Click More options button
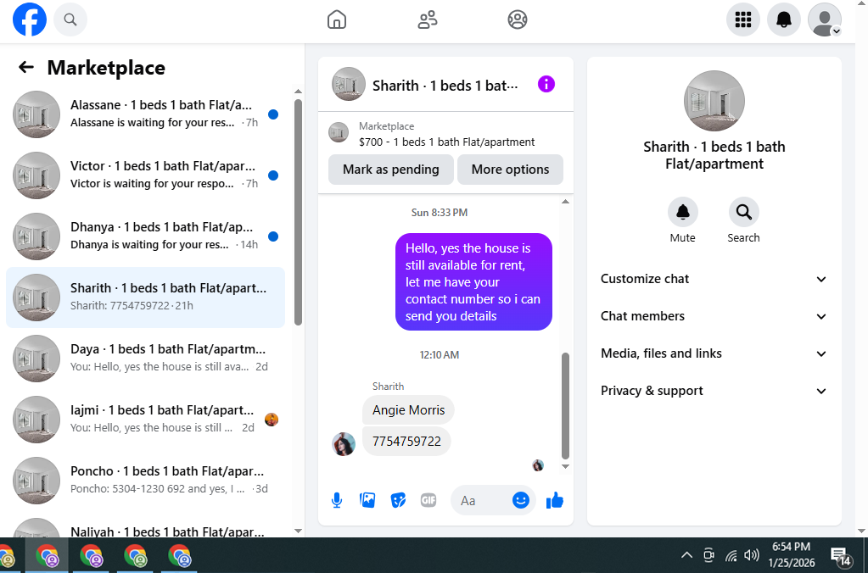 (510, 170)
